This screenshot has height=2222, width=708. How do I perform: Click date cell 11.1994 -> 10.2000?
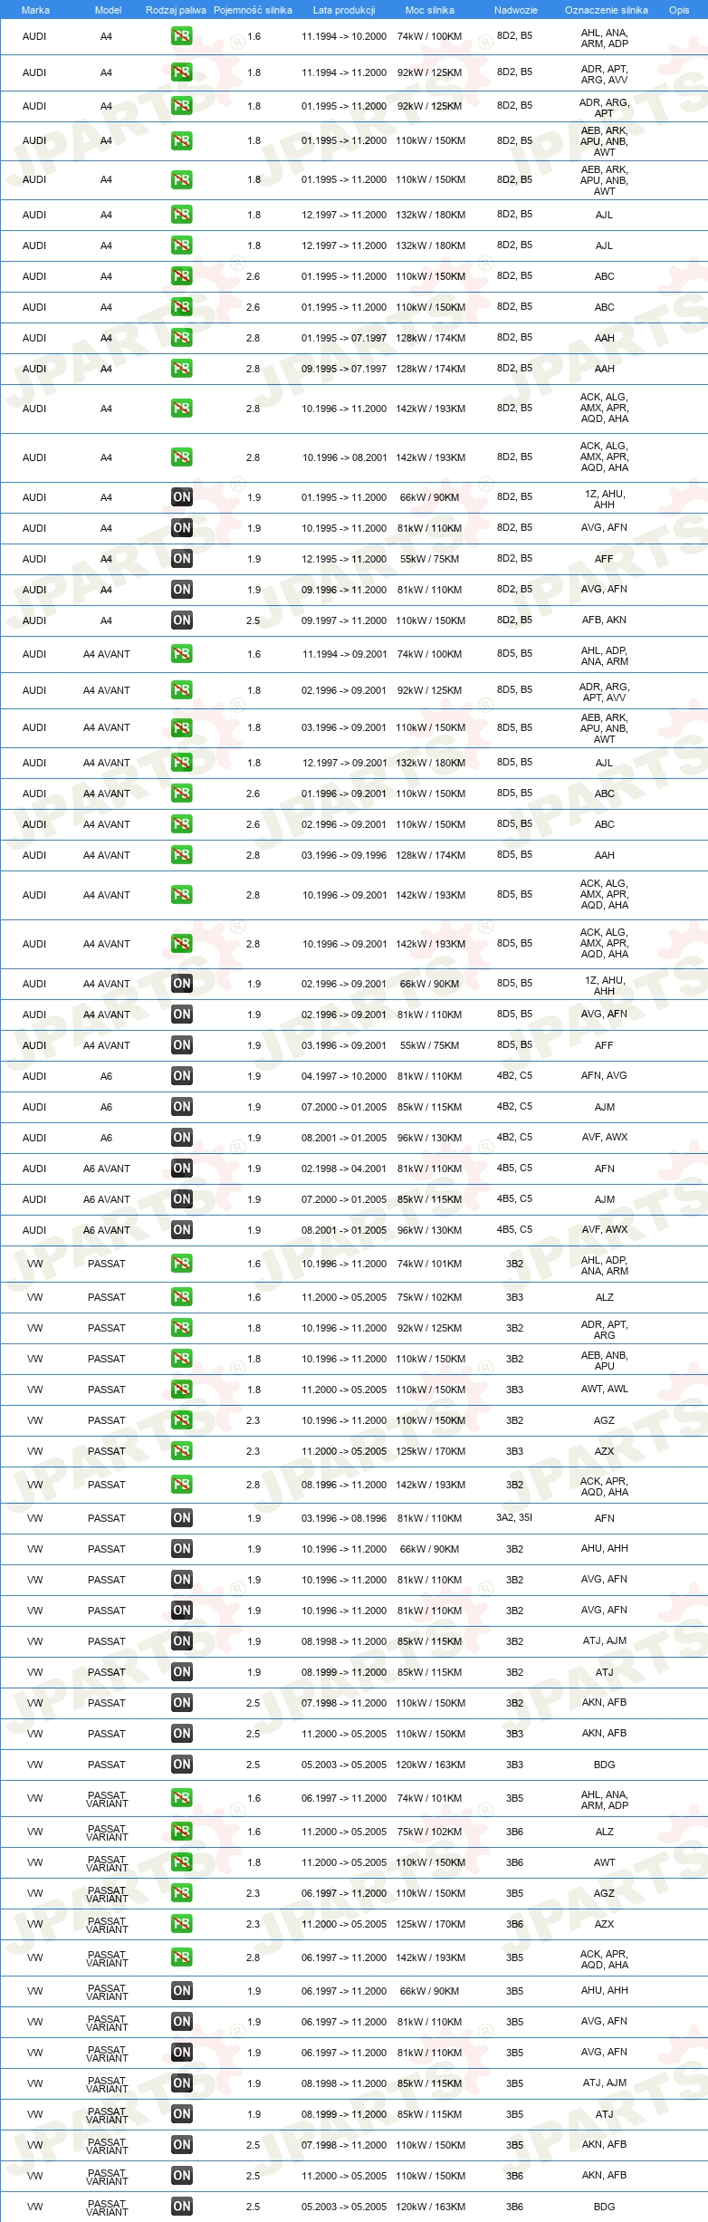(344, 36)
